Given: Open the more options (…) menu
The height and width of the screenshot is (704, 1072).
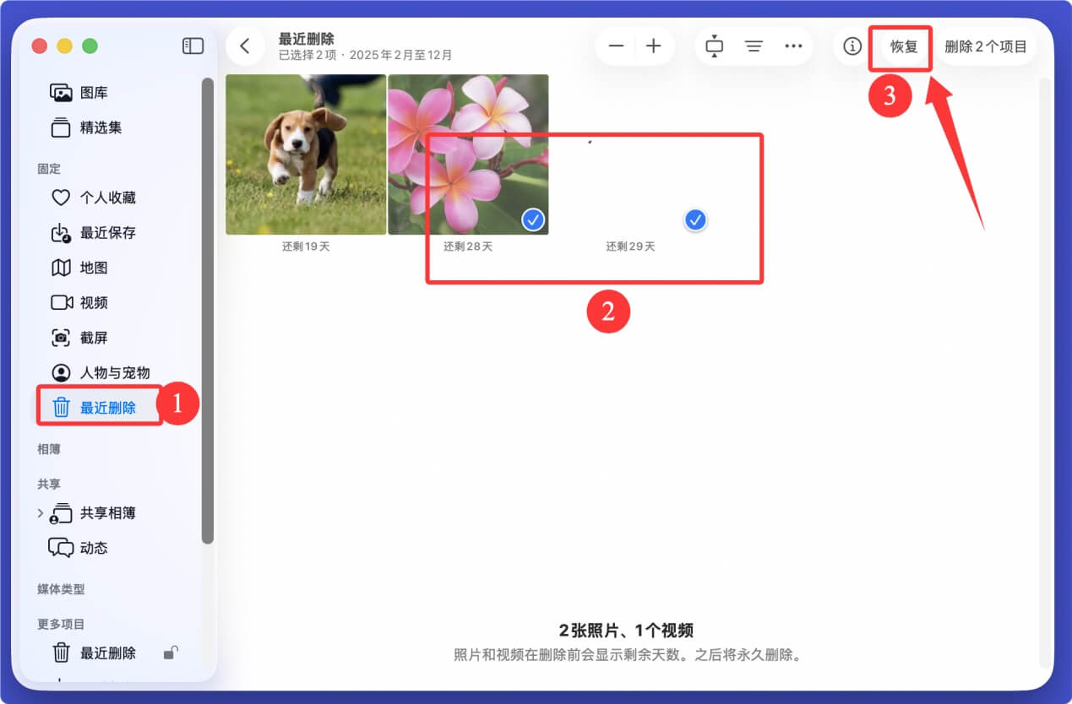Looking at the screenshot, I should (x=793, y=46).
